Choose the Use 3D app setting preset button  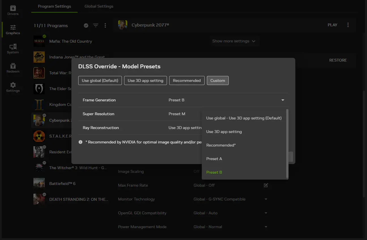click(x=145, y=80)
